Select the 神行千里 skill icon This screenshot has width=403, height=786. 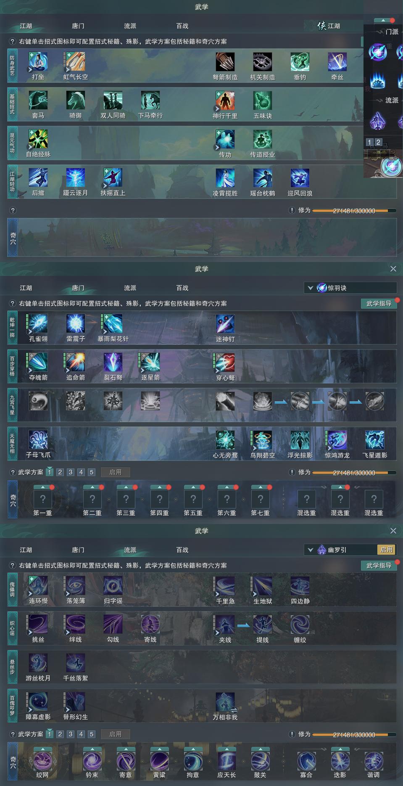click(x=225, y=101)
